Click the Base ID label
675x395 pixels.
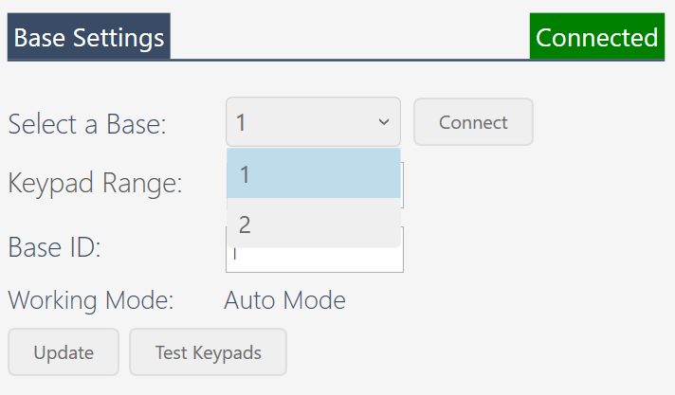55,247
